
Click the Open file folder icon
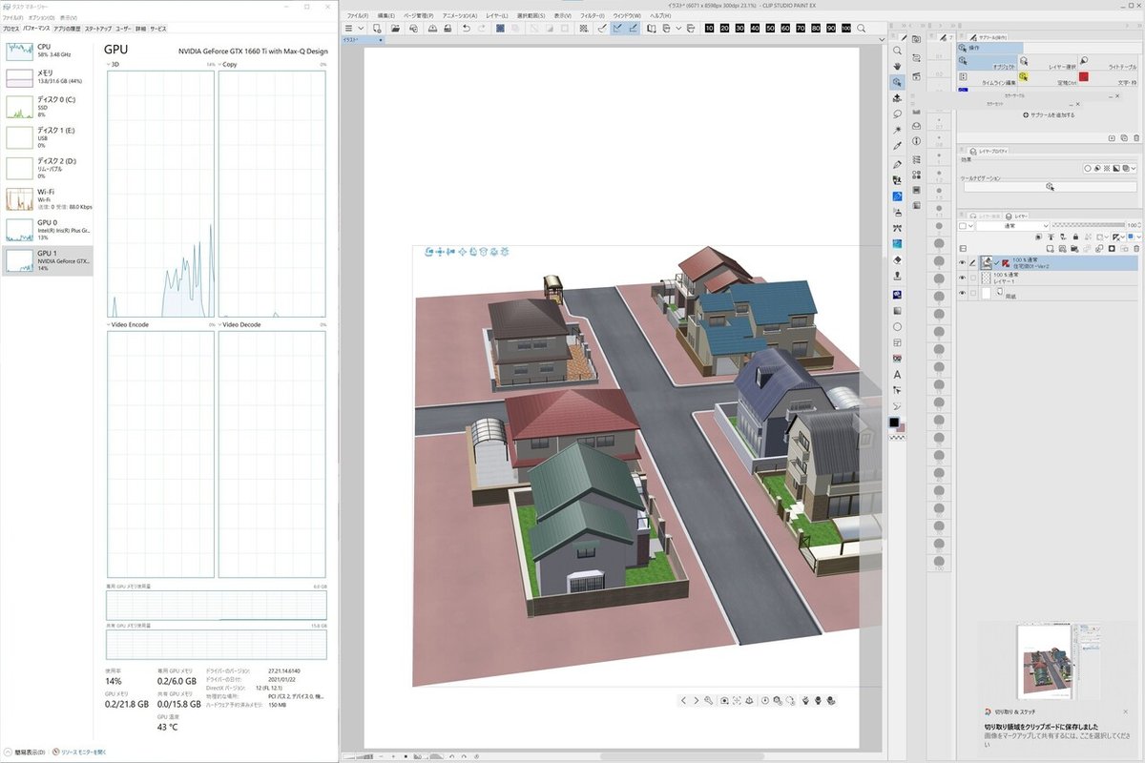click(395, 29)
